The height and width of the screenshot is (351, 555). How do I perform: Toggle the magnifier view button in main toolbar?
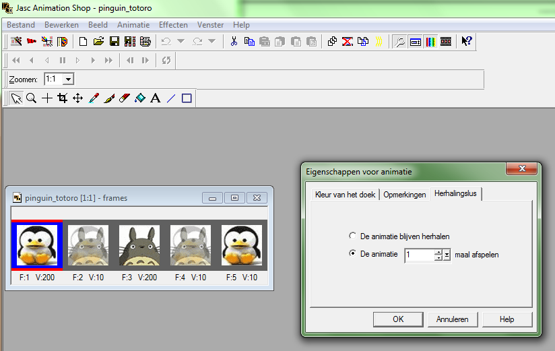(x=399, y=42)
